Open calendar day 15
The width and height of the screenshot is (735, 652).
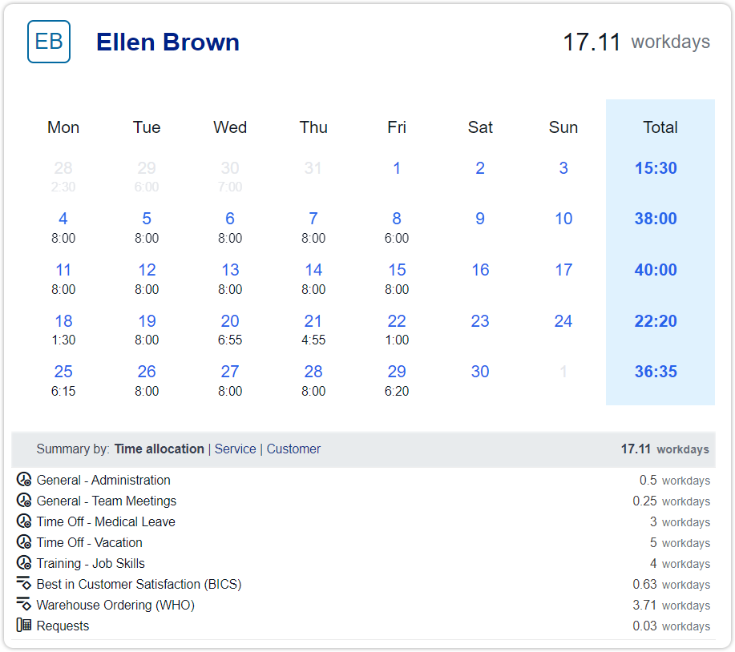pos(397,270)
